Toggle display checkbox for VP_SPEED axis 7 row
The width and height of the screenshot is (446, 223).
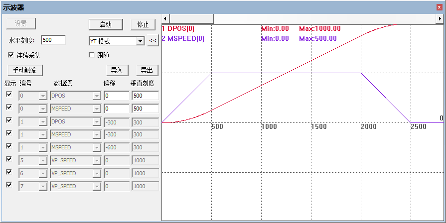(x=9, y=185)
